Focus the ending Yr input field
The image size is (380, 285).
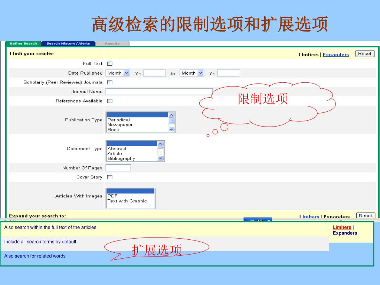(229, 73)
